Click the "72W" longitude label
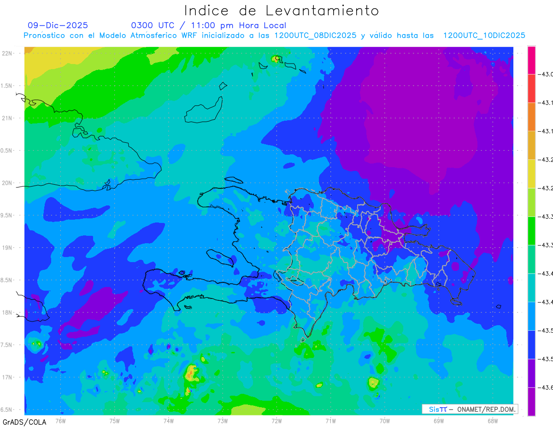Viewport: 553px width, 427px height. coord(276,421)
